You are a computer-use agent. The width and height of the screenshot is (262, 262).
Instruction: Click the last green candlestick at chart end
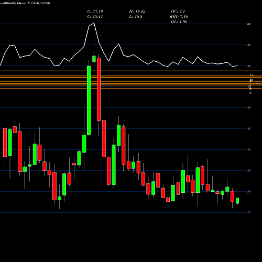pos(237,201)
